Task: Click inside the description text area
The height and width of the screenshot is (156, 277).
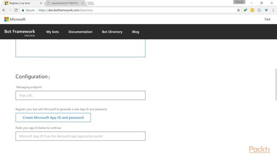Action: point(81,48)
